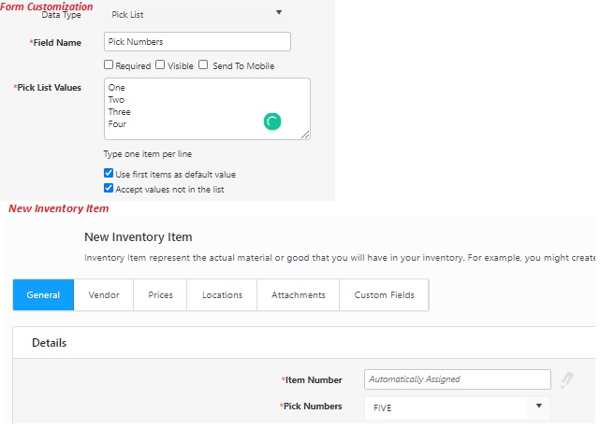Click the green Grammarly icon in the text area

(x=272, y=121)
